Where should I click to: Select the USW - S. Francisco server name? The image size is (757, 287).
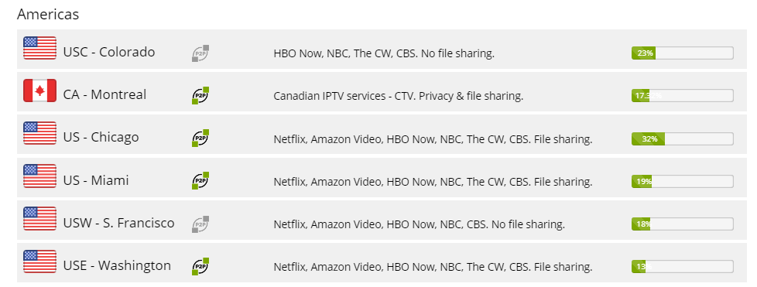pyautogui.click(x=118, y=224)
